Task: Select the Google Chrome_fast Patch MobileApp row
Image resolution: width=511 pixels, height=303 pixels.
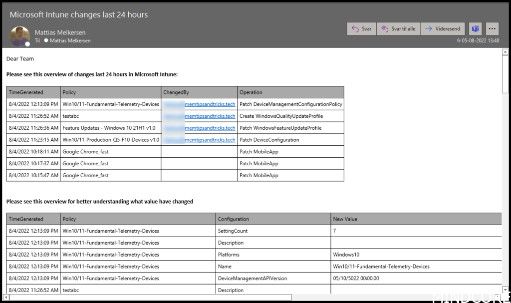Action: (175, 151)
